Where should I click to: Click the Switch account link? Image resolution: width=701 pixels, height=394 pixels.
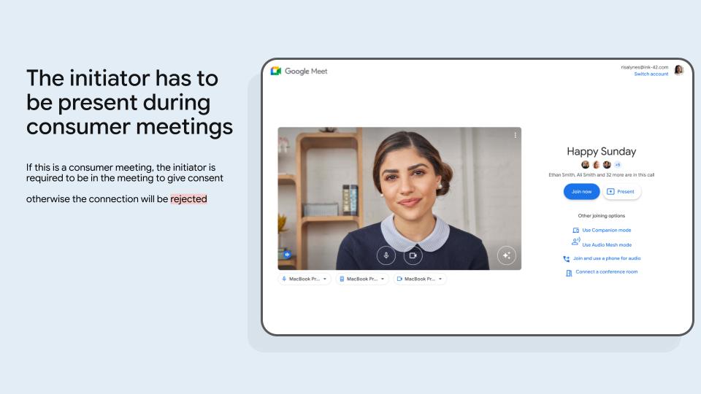click(x=651, y=74)
